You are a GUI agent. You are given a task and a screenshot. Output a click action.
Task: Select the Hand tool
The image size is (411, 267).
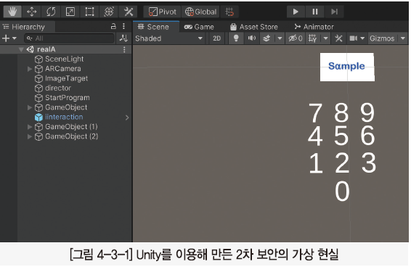tap(12, 12)
